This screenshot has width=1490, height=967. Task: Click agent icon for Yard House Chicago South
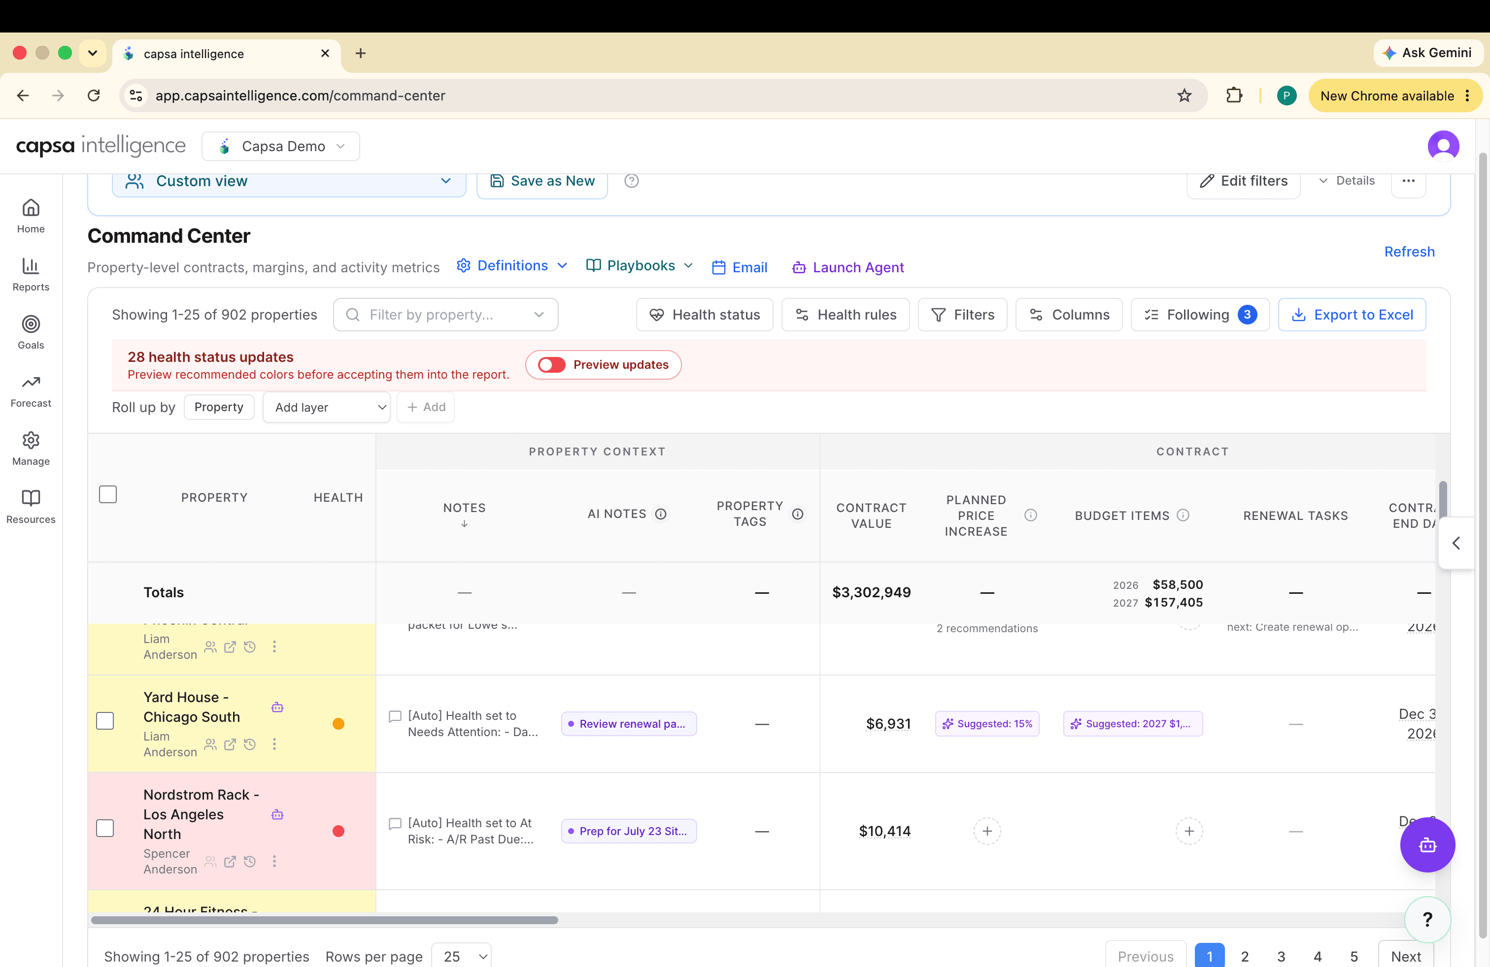point(277,707)
